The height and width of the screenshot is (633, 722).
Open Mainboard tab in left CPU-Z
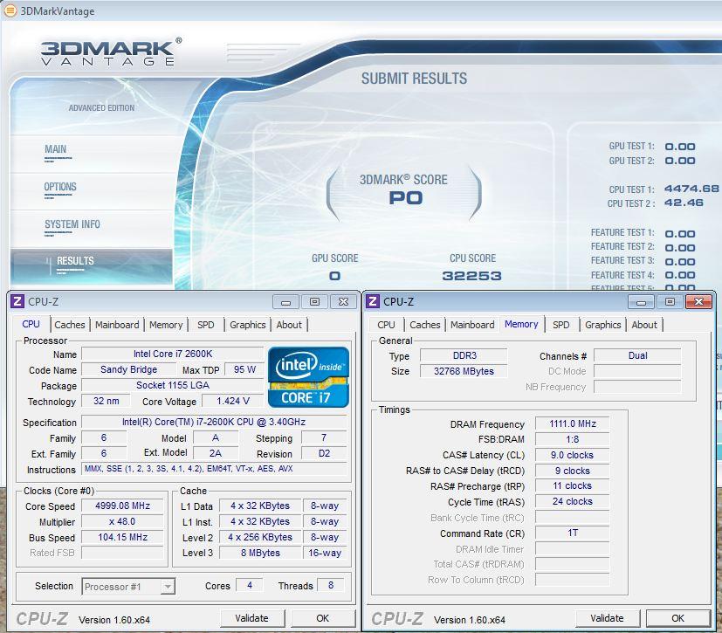(117, 325)
